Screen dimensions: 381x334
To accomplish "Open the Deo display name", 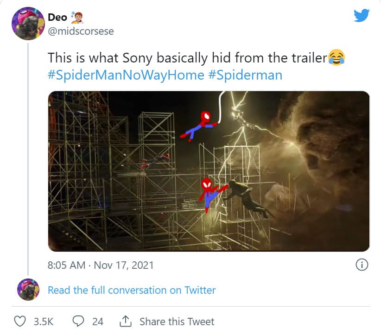I will click(x=57, y=18).
